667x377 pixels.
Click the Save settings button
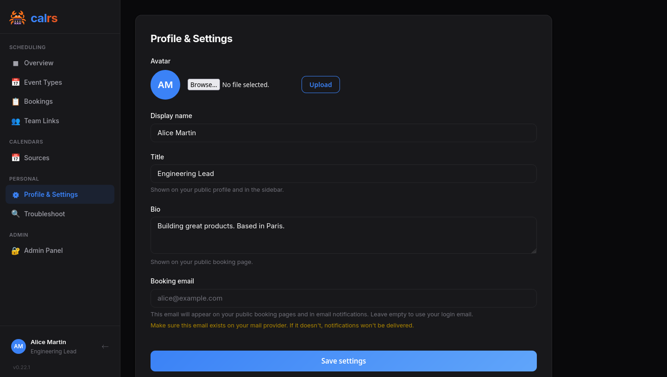click(343, 361)
